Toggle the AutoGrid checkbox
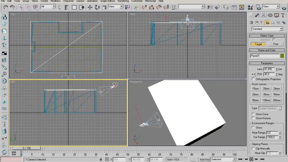Viewport: 288px width, 162px height. (x=274, y=40)
